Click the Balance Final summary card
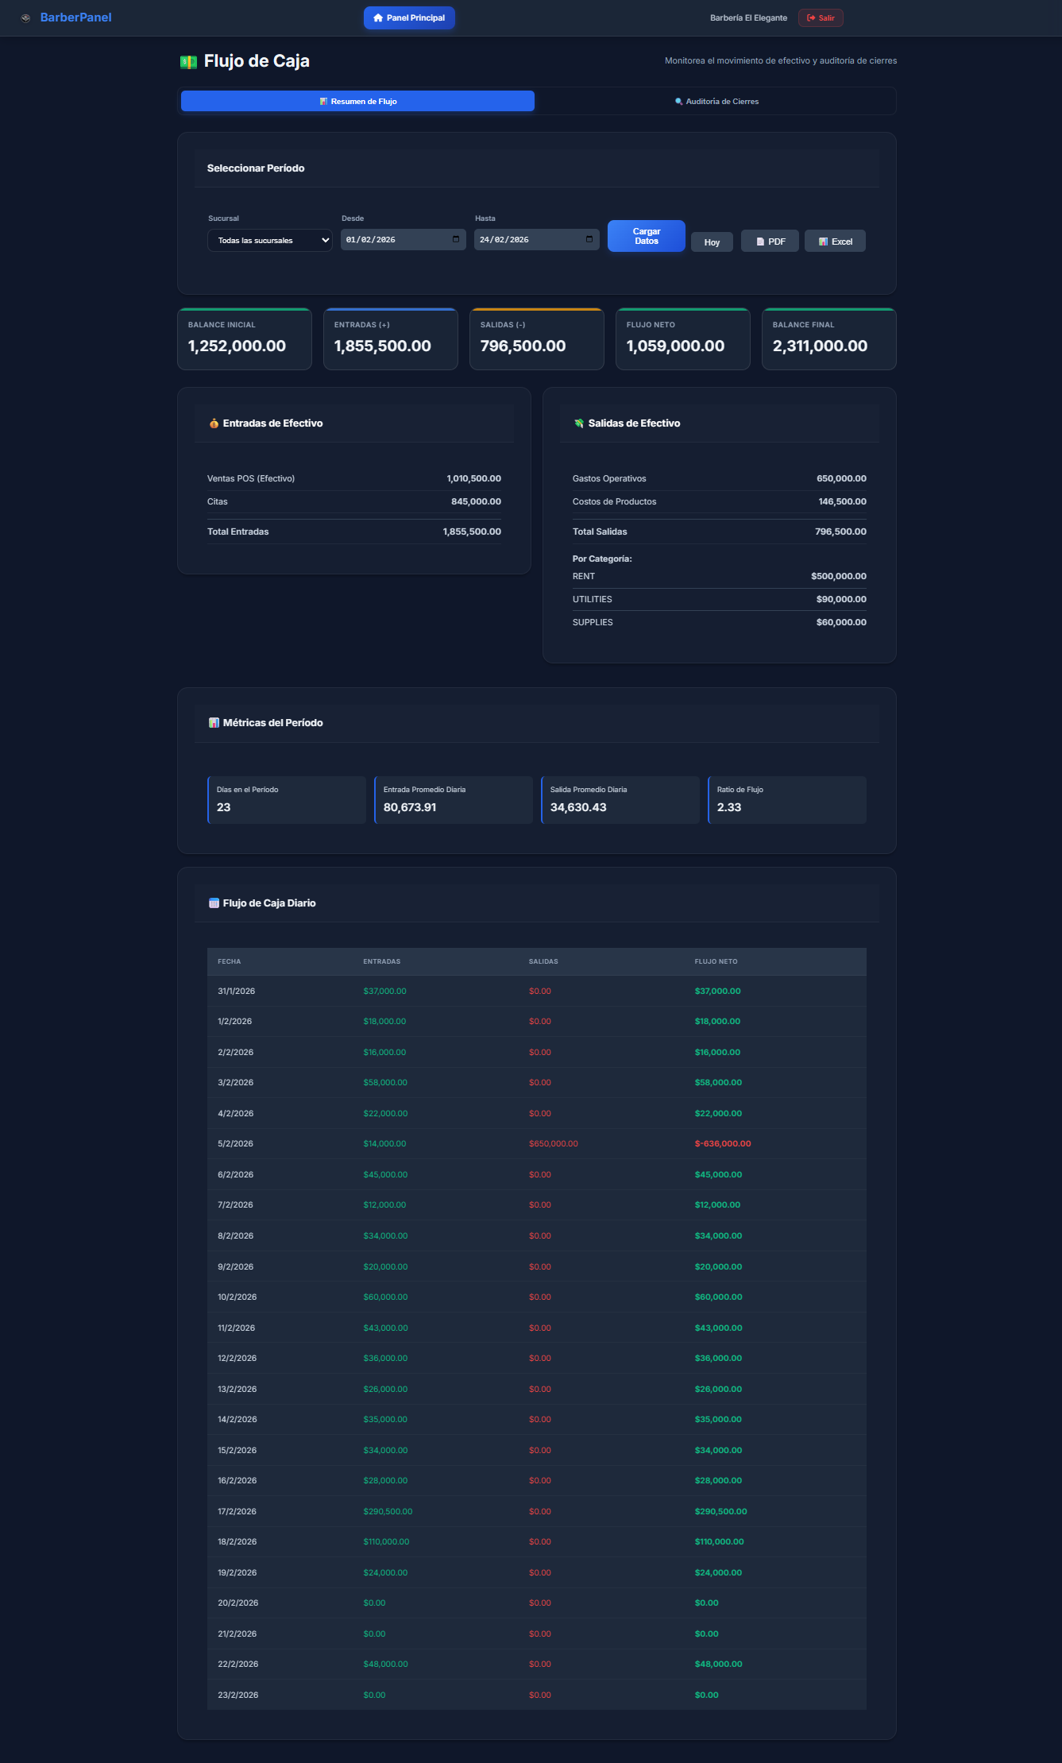Image resolution: width=1062 pixels, height=1763 pixels. click(828, 339)
